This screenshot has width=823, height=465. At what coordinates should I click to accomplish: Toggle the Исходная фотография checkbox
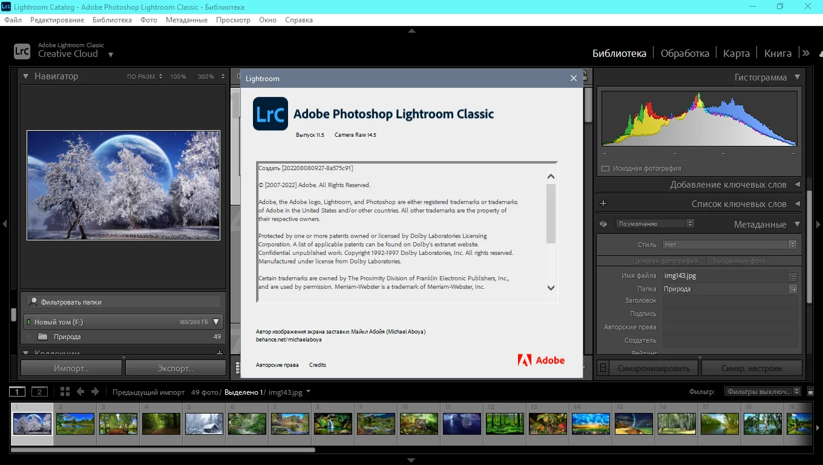tap(605, 168)
